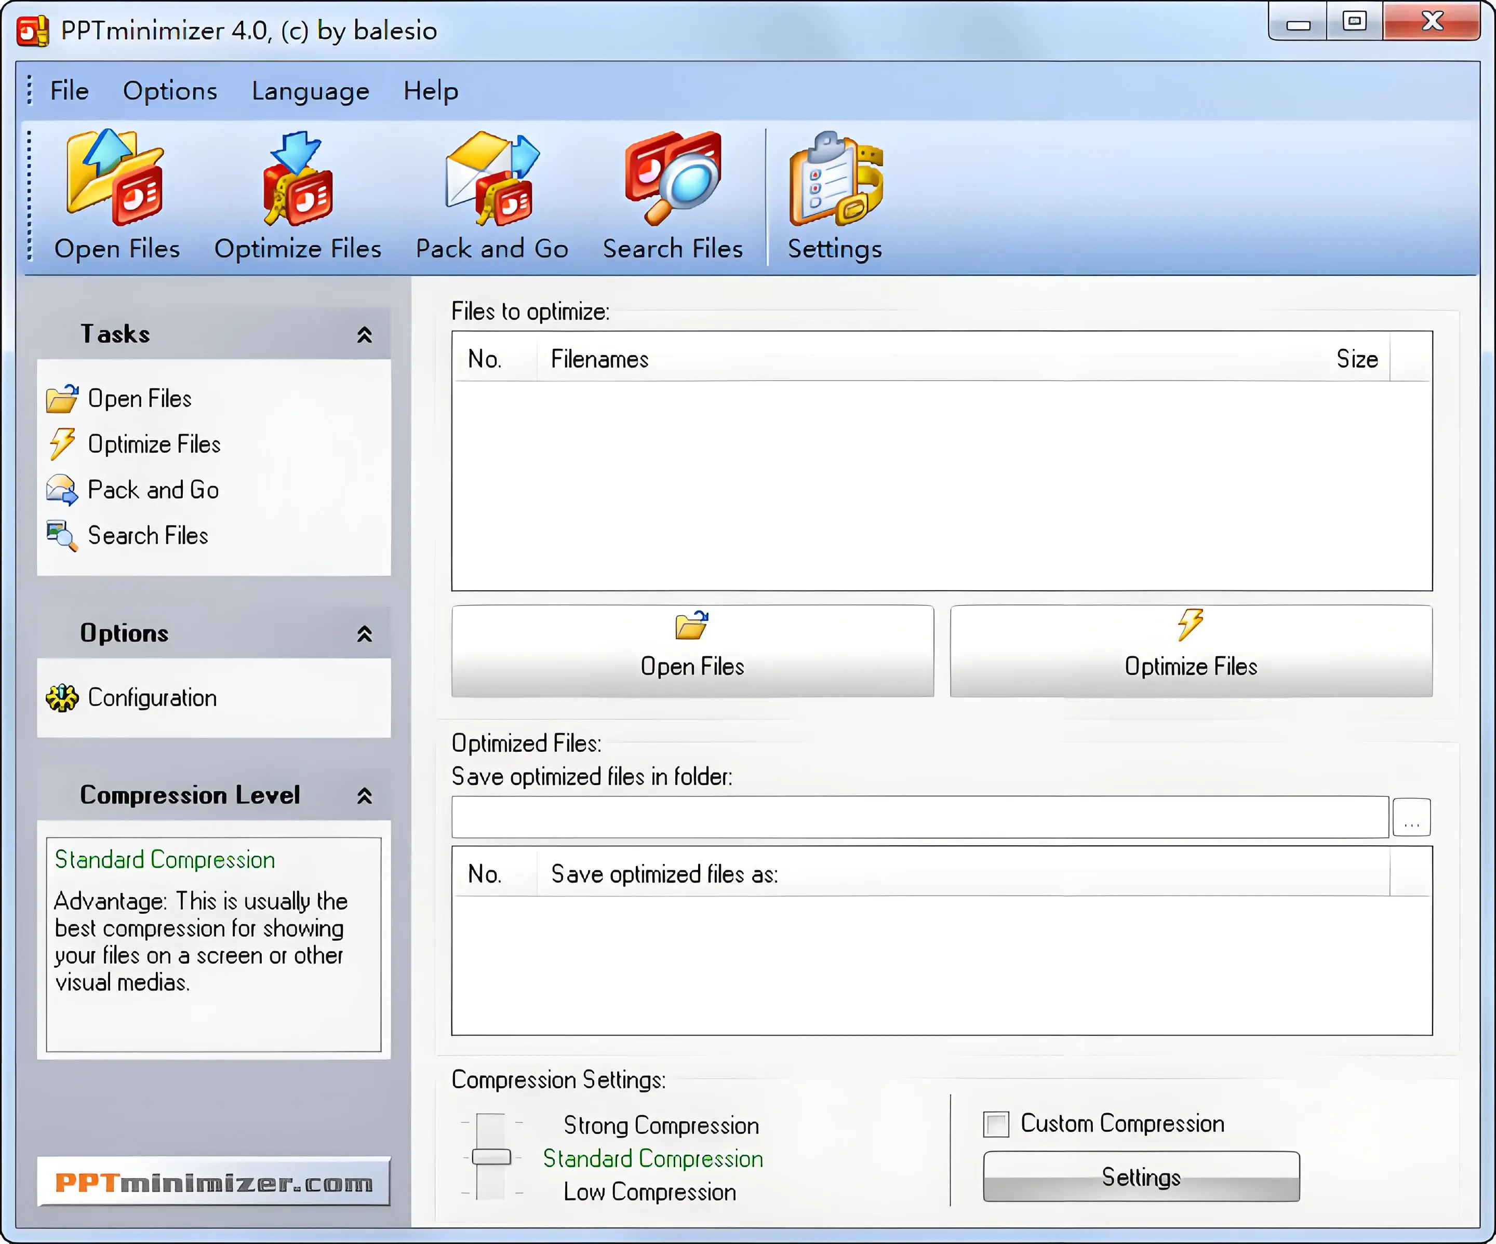Open the Language menu
The image size is (1496, 1244).
[x=310, y=91]
